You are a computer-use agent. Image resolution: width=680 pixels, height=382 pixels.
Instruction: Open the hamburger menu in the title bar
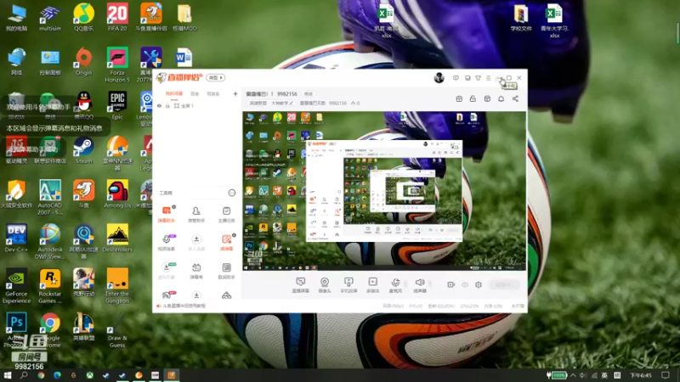(488, 78)
